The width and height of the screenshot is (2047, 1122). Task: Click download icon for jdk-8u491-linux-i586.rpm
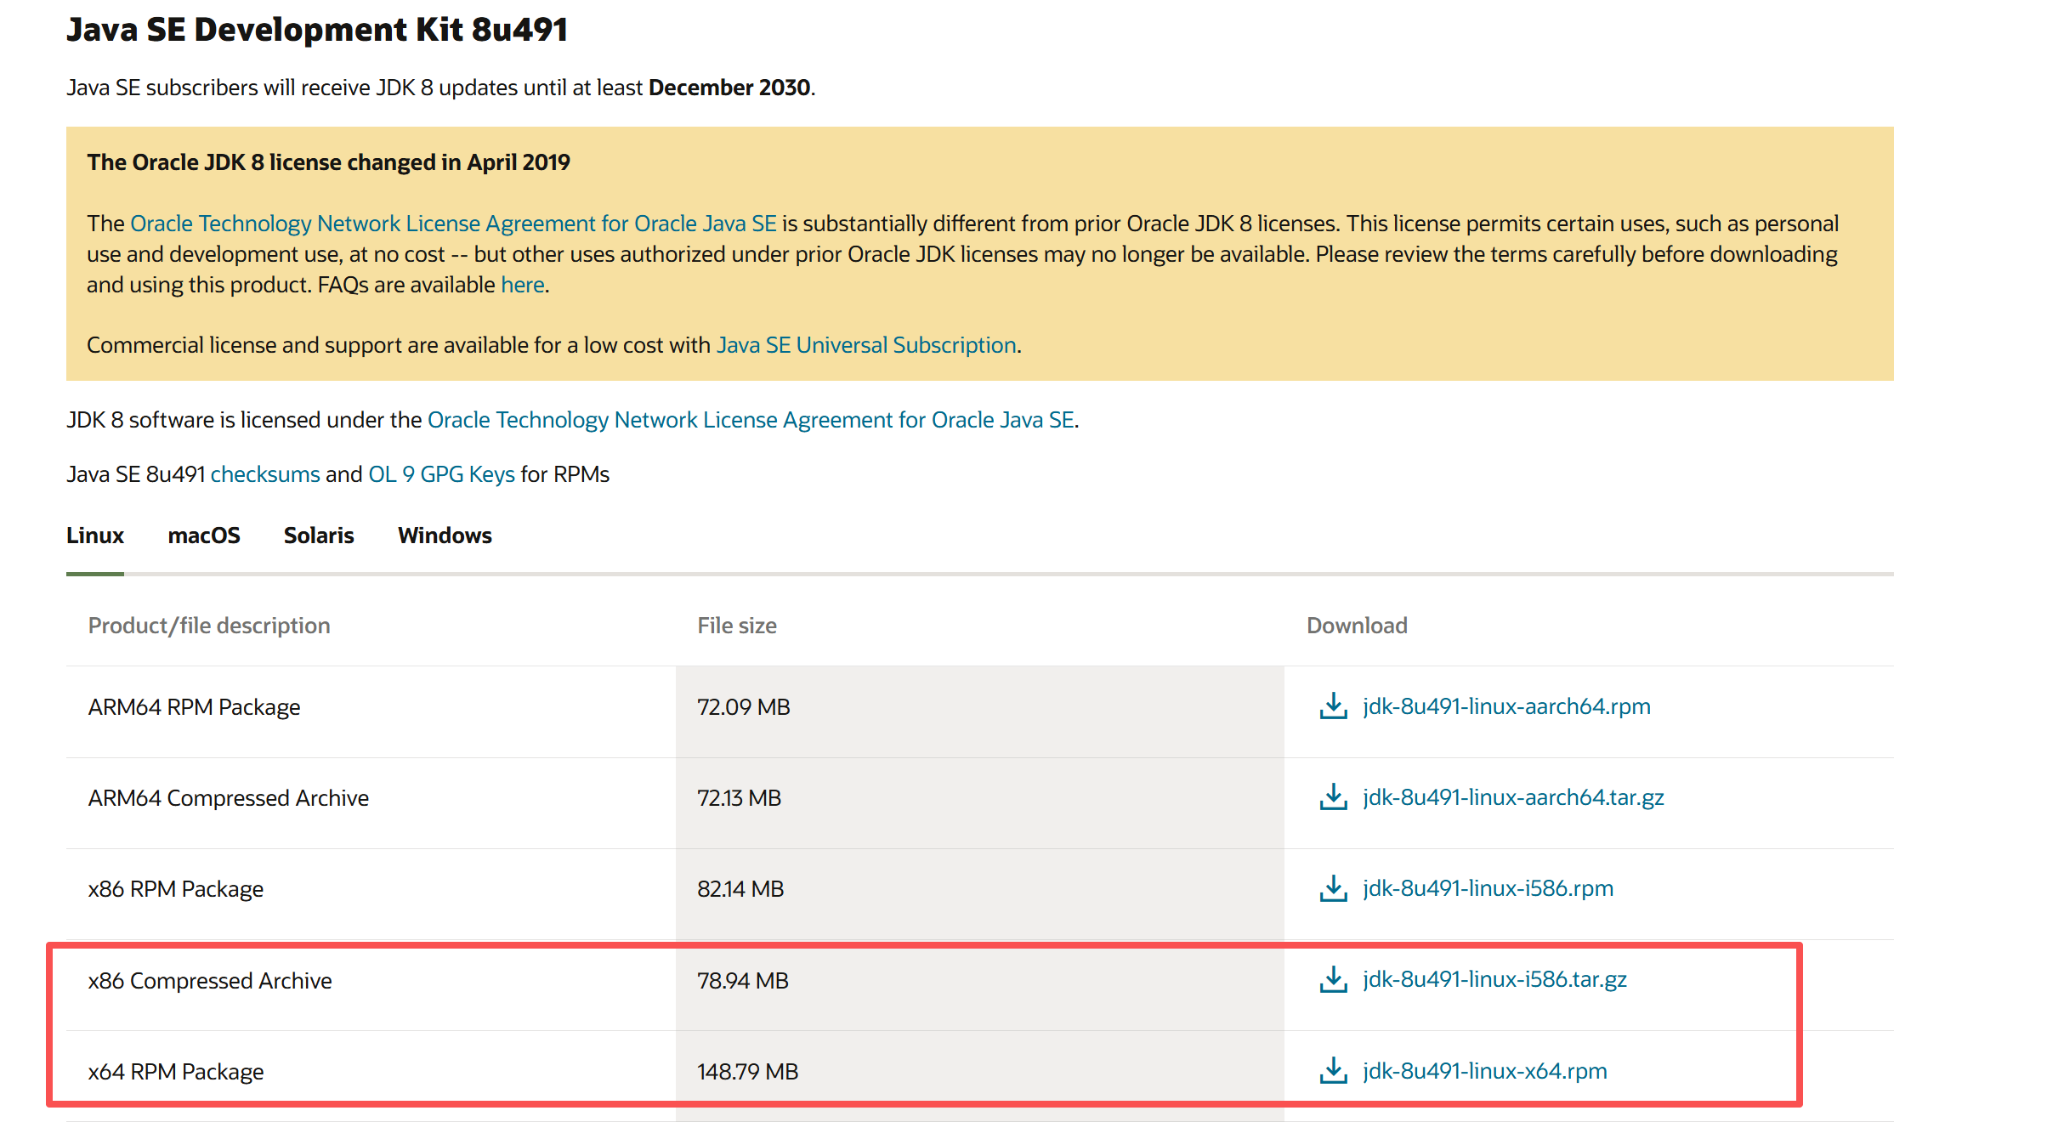coord(1333,887)
